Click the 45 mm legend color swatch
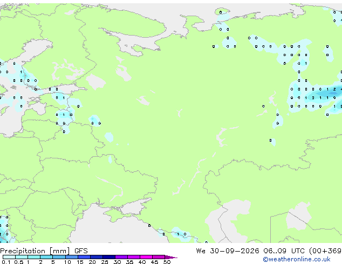The height and width of the screenshot is (264, 342). pyautogui.click(x=159, y=257)
